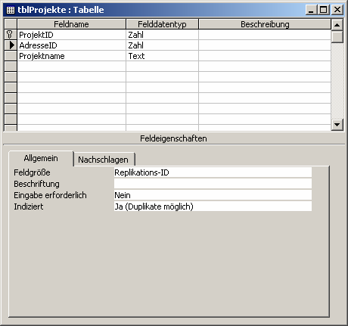The width and height of the screenshot is (348, 326).
Task: Click the scrollbar down arrow
Action: coord(337,125)
